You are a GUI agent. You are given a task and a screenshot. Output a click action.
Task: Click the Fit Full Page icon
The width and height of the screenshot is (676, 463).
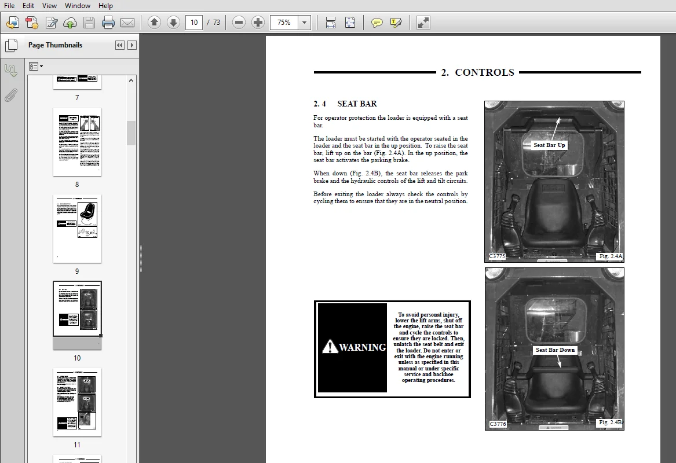coord(350,23)
